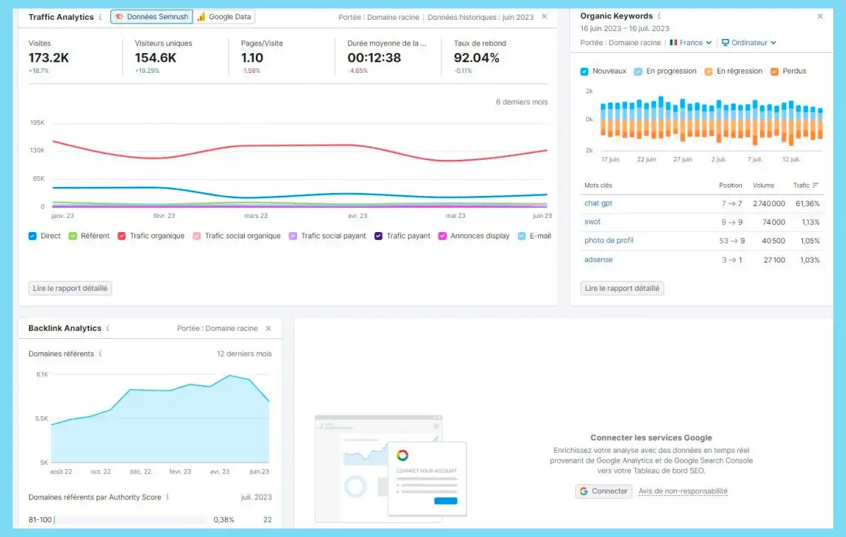
Task: Click Lire le rapport détaillé under Traffic Analytics
Action: pos(70,288)
